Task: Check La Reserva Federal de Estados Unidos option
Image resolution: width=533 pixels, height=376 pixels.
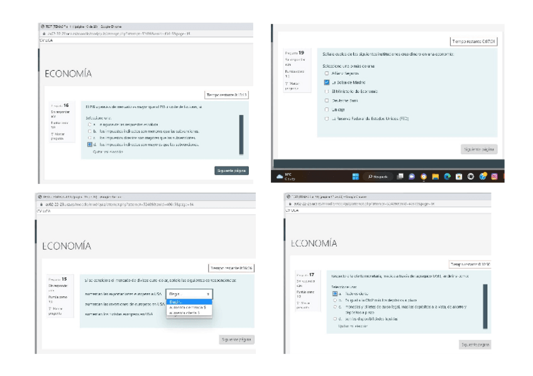Action: pos(327,119)
